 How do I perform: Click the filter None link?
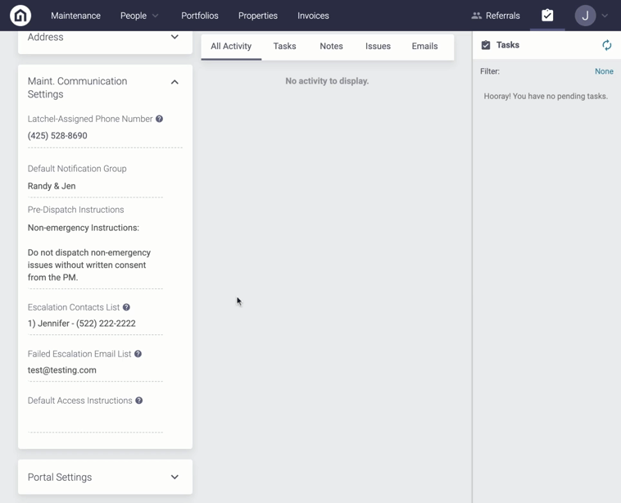point(604,72)
